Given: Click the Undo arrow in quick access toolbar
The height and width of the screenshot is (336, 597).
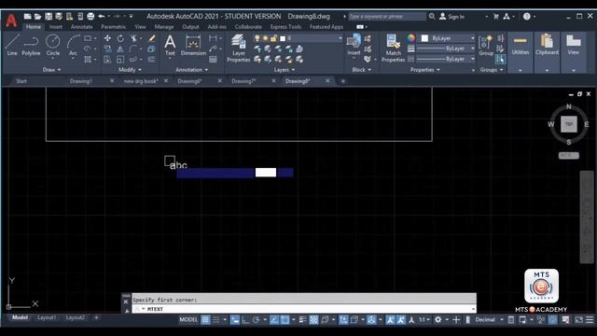Looking at the screenshot, I should 102,17.
